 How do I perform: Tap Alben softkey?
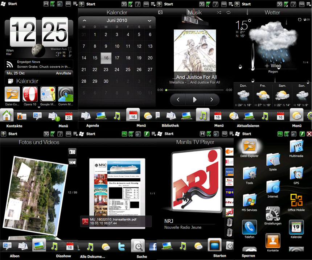point(15,256)
